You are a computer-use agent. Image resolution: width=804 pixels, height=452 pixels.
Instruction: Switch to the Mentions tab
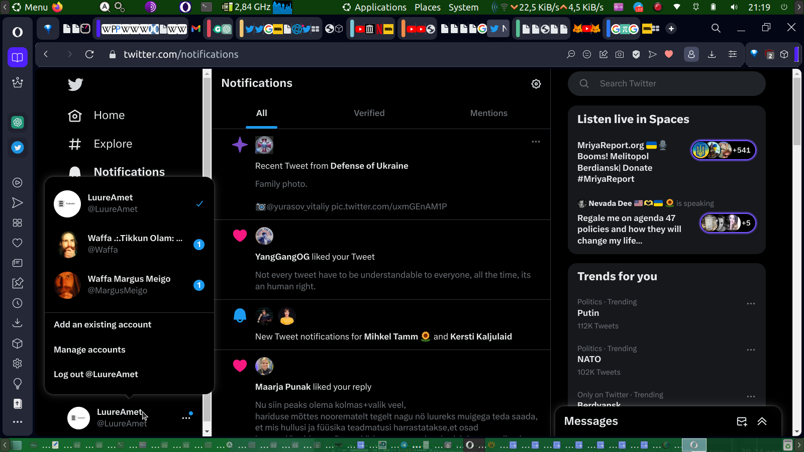[x=488, y=114]
